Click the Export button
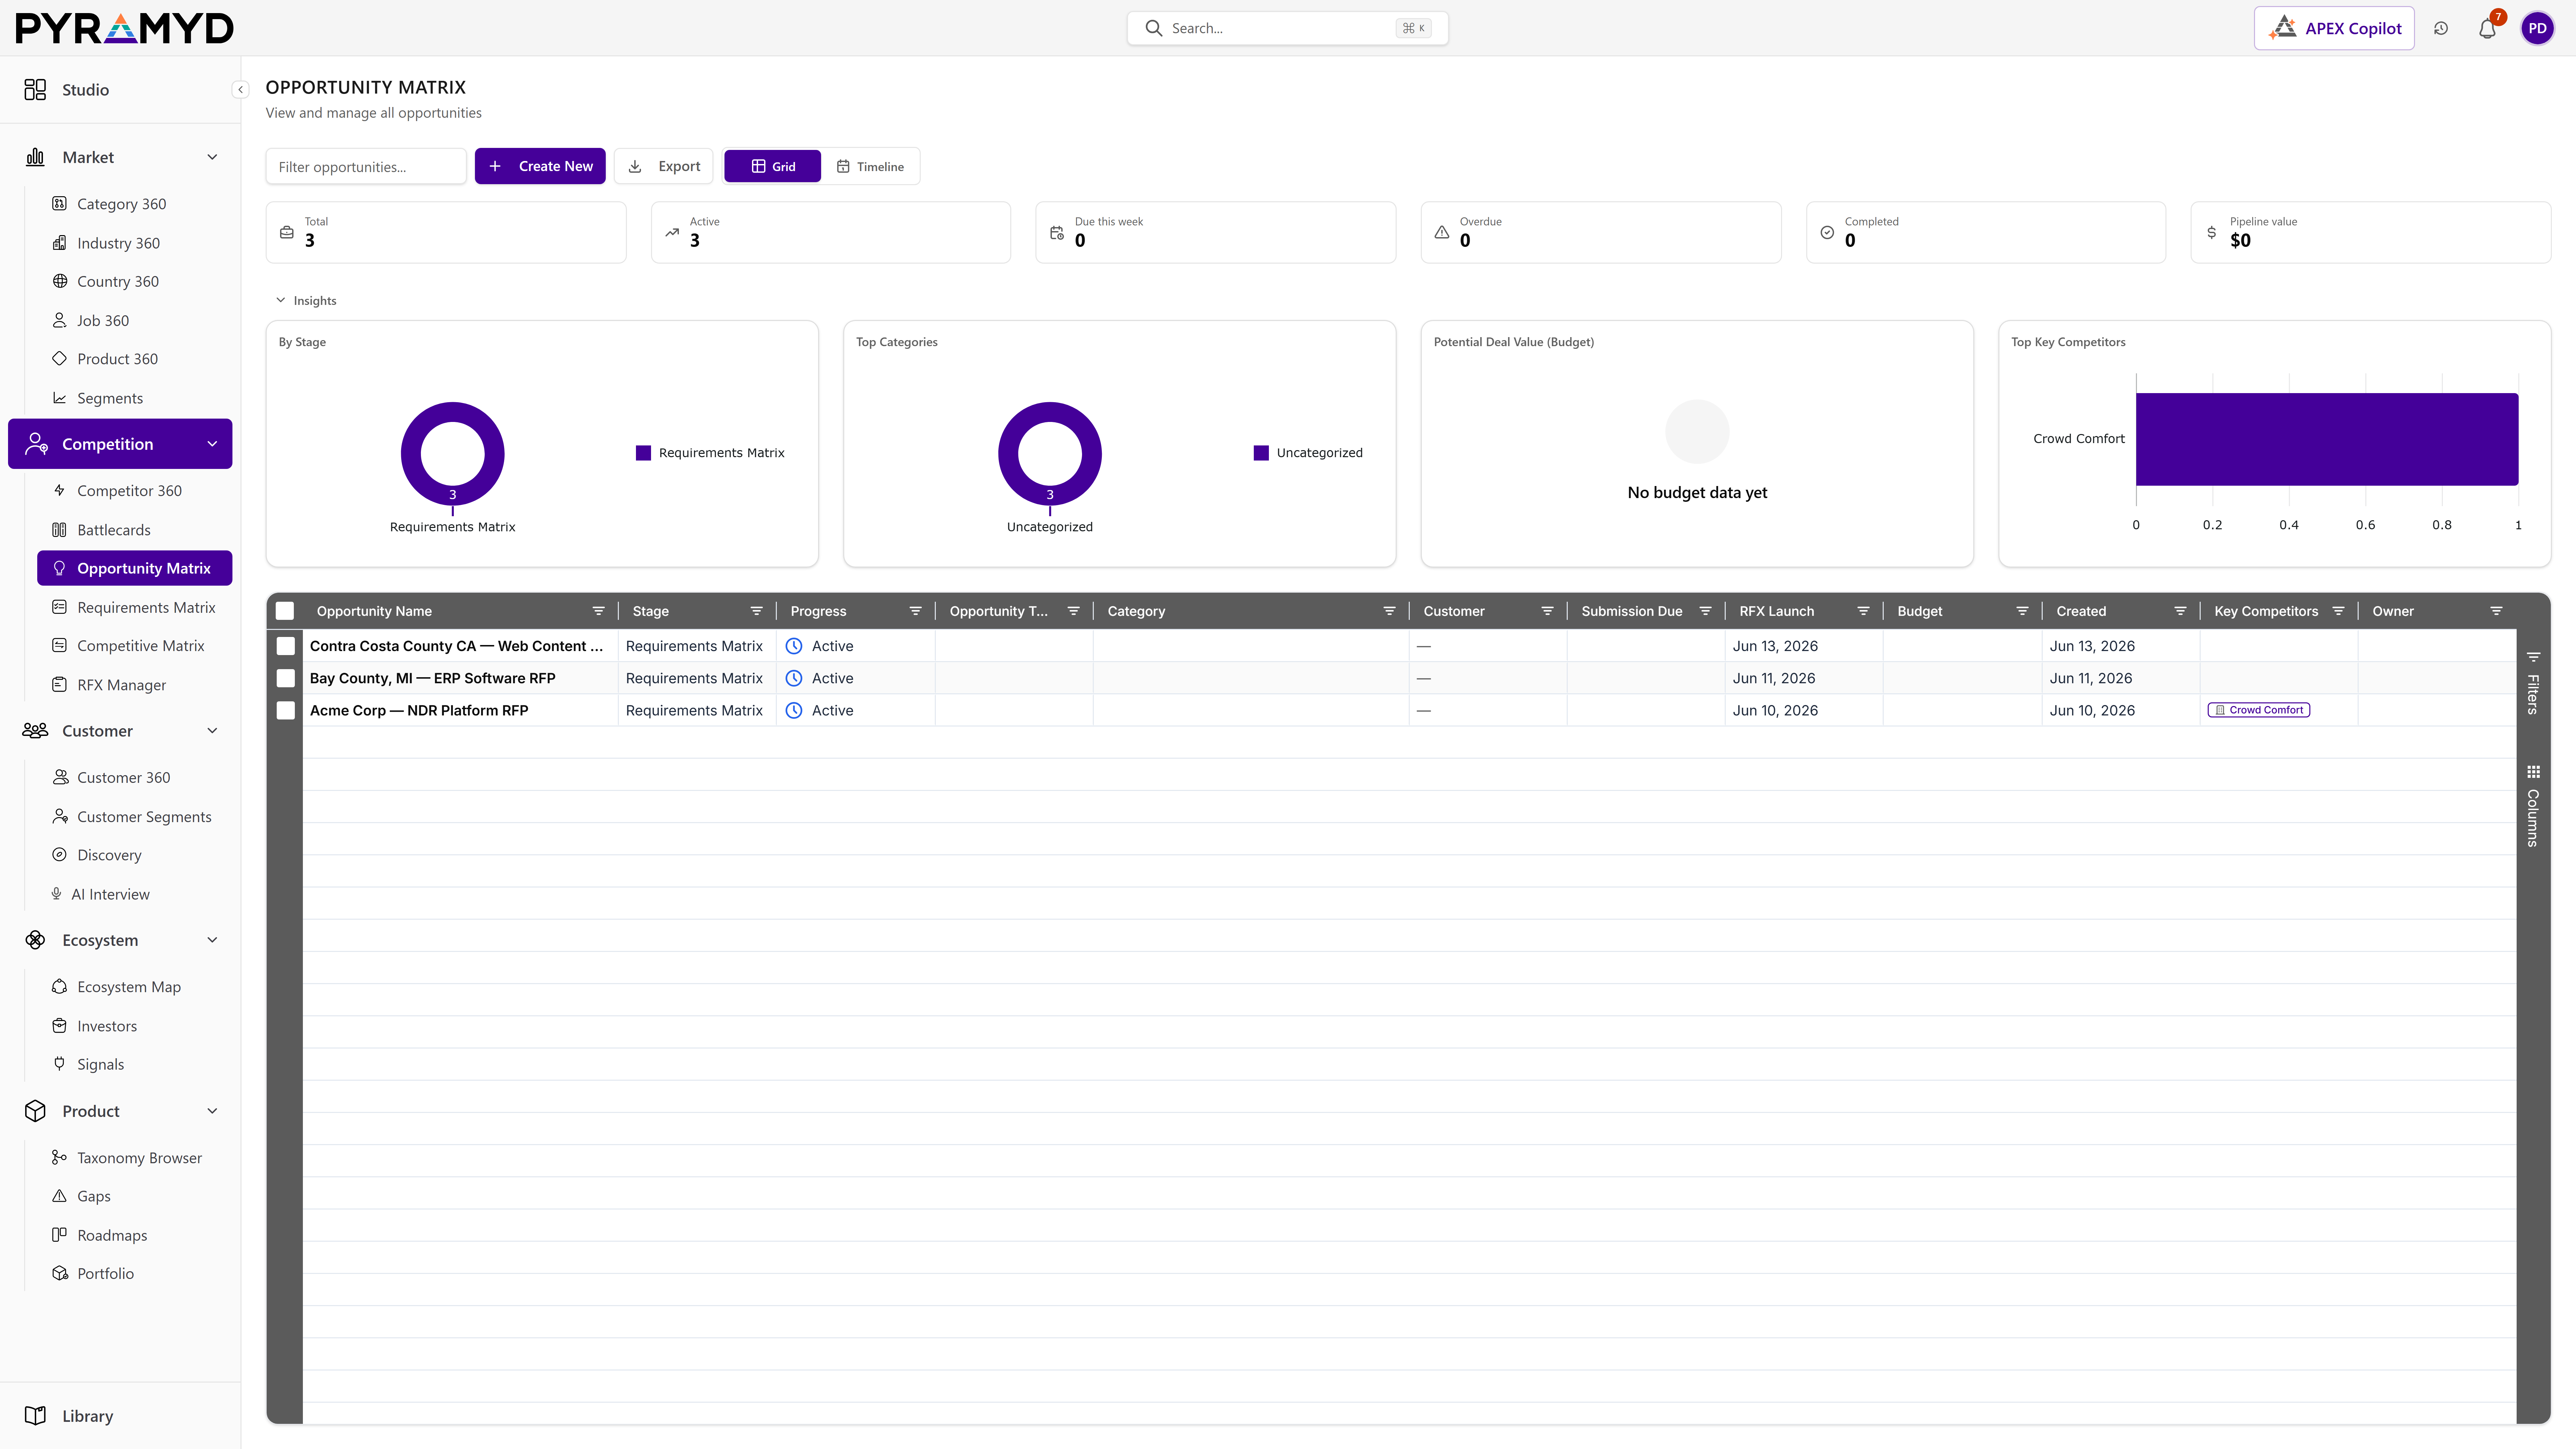Viewport: 2576px width, 1449px height. tap(663, 166)
